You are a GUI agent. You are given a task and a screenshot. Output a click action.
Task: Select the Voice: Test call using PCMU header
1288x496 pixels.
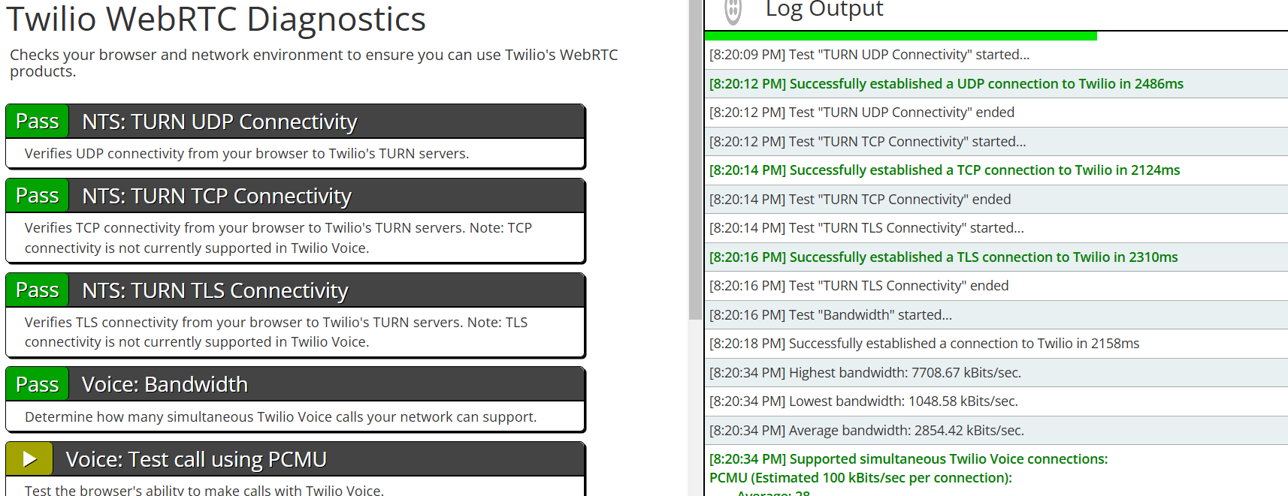point(295,459)
